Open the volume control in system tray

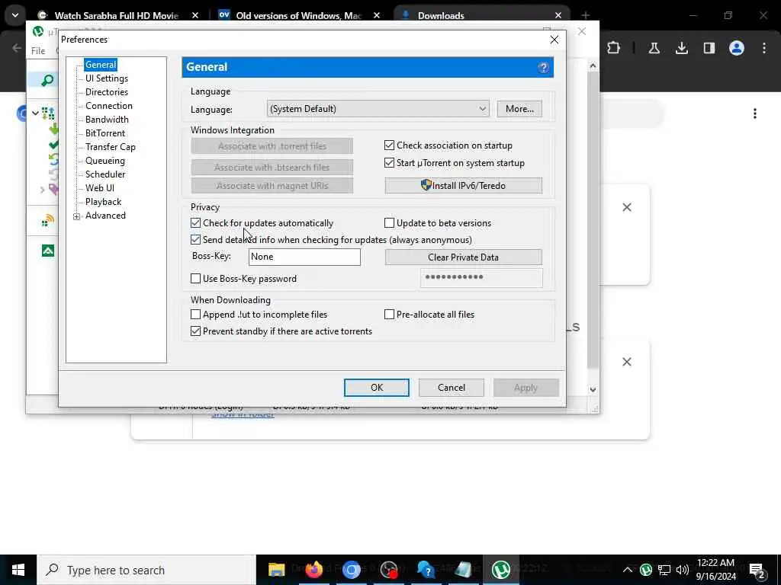[683, 570]
